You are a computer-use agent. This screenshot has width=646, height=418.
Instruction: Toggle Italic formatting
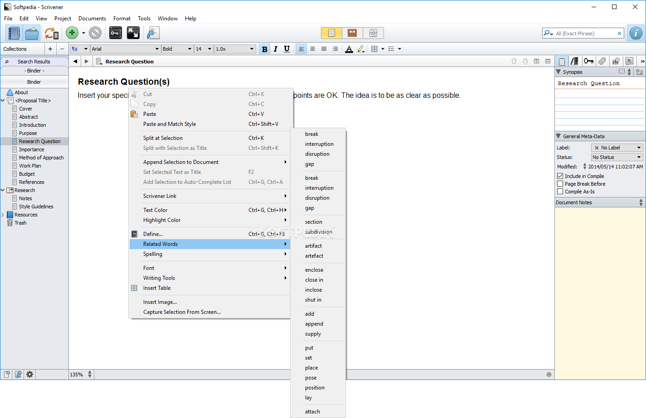276,49
